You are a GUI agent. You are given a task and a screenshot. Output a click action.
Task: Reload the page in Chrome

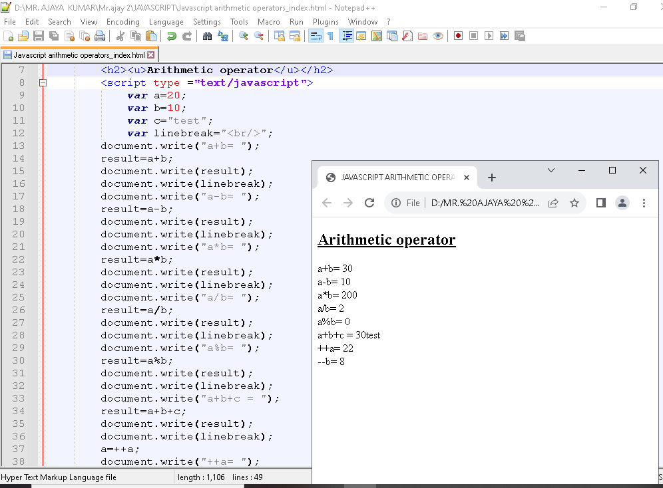(x=369, y=203)
